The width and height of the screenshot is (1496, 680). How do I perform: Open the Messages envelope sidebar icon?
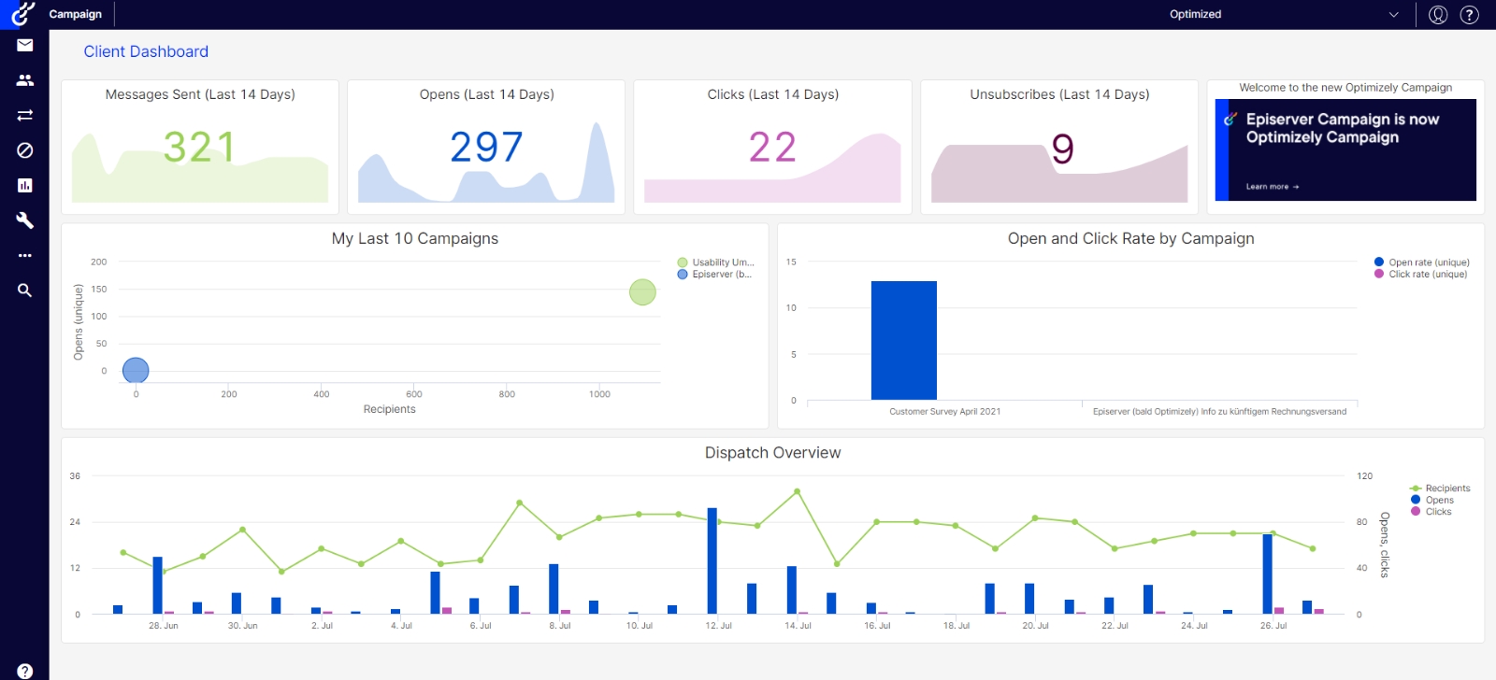pos(25,45)
